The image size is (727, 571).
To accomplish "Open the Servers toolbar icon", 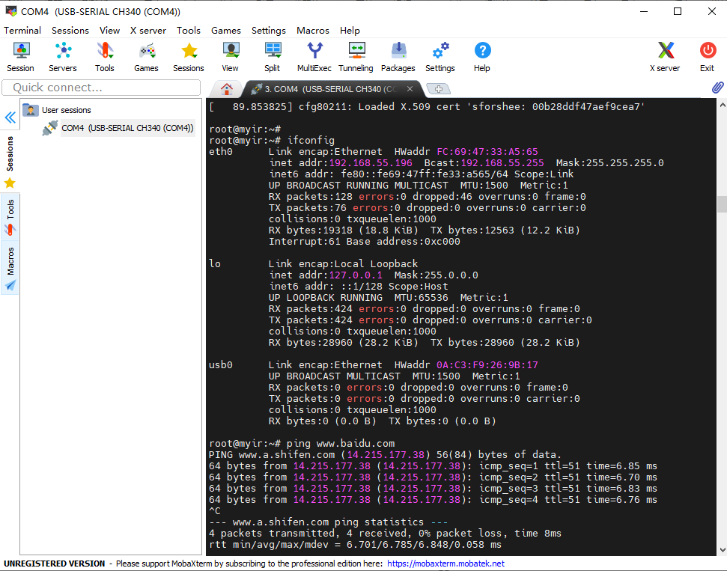I will click(63, 57).
